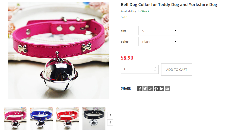Click the Add to Cart button
Viewport: 227px width, 131px height.
coord(177,70)
